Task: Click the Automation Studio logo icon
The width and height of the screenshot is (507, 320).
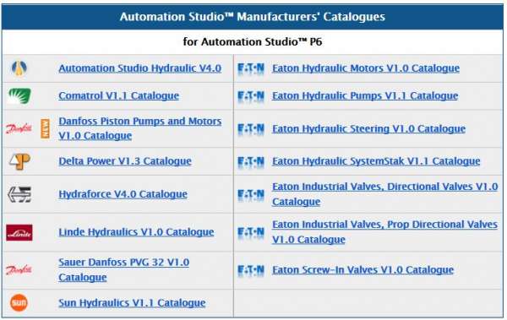Action: (19, 68)
